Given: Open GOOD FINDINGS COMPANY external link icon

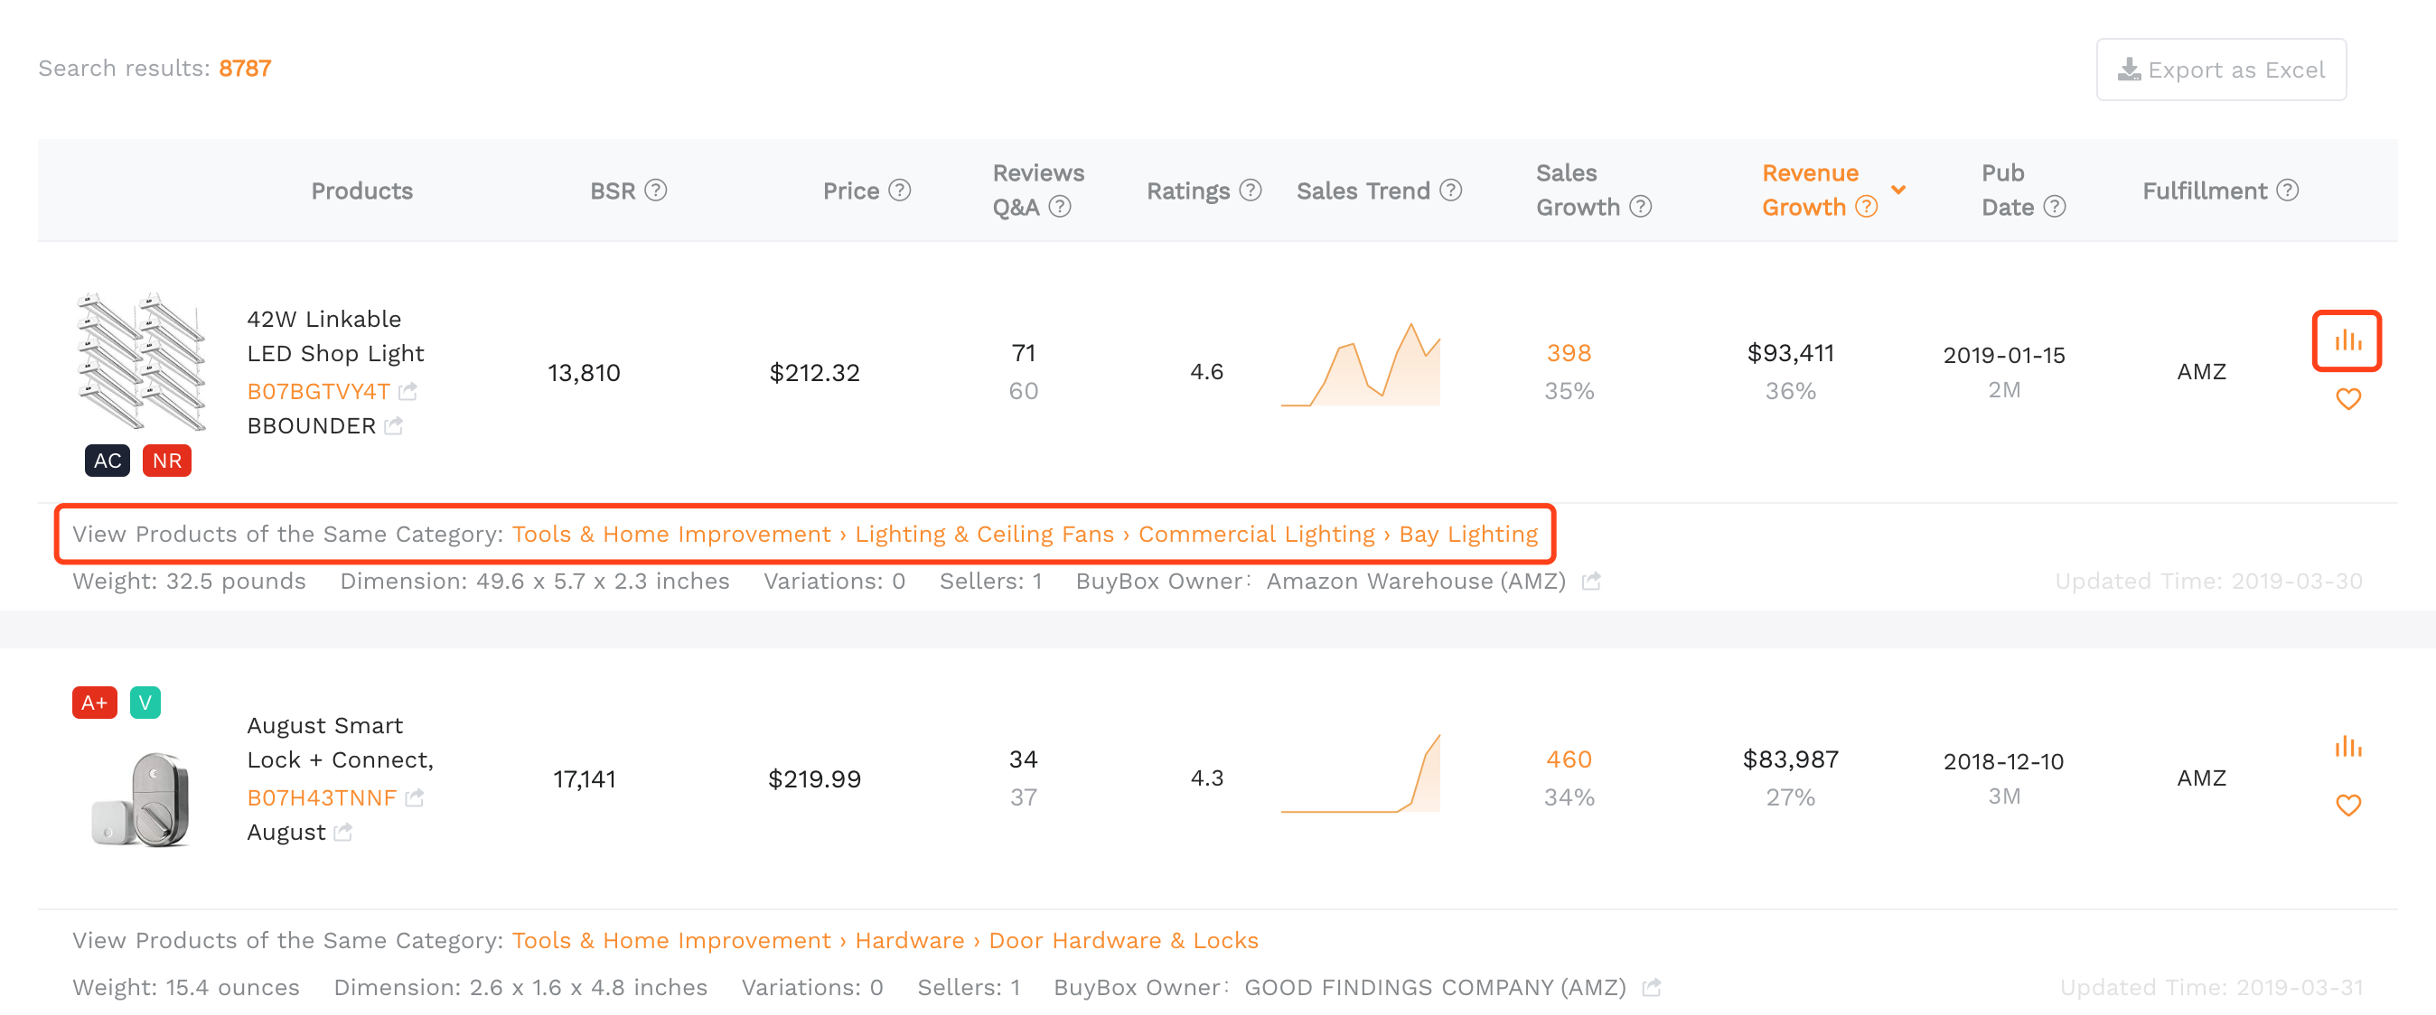Looking at the screenshot, I should click(1651, 987).
